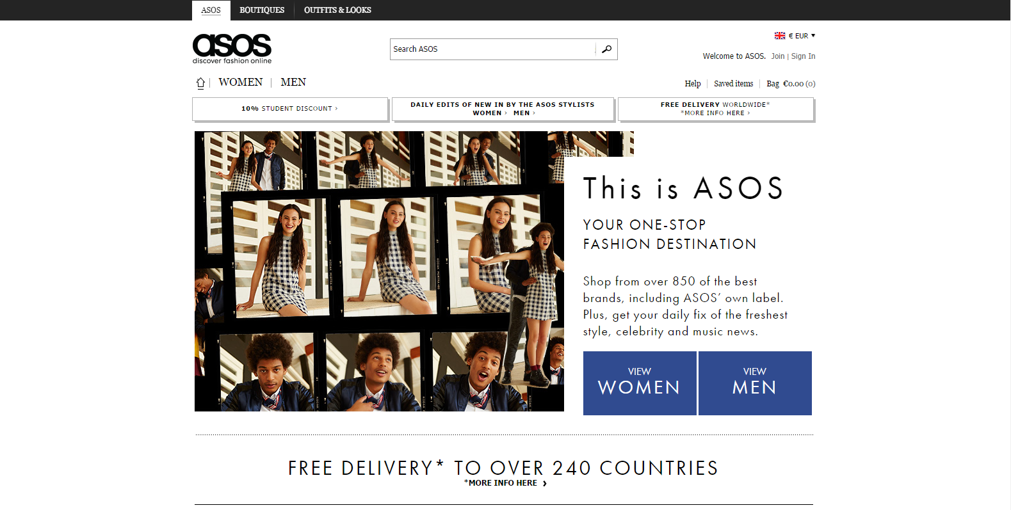Viewport: 1011px width, 510px height.
Task: Open the EUR currency dropdown
Action: click(x=802, y=36)
